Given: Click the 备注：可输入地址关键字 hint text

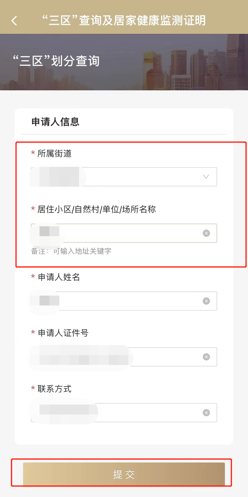Looking at the screenshot, I should pyautogui.click(x=71, y=251).
